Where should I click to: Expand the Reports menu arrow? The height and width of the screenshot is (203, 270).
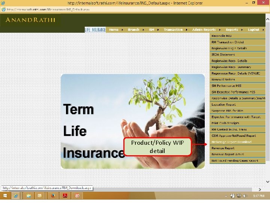tap(242, 30)
